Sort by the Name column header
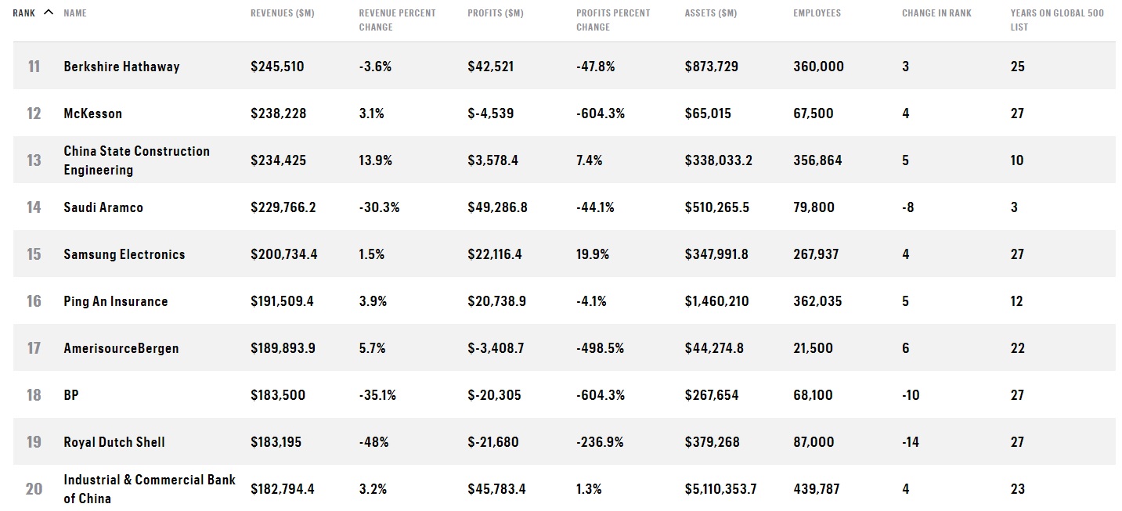 pos(75,13)
